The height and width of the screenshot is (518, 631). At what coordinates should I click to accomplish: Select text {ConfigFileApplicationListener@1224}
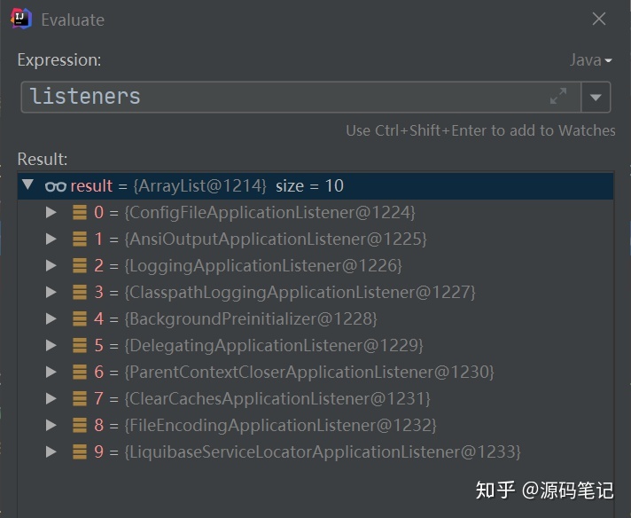(269, 213)
